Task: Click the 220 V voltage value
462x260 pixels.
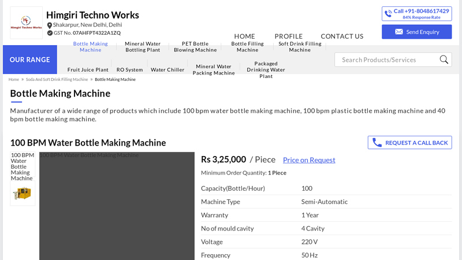Action: click(310, 242)
